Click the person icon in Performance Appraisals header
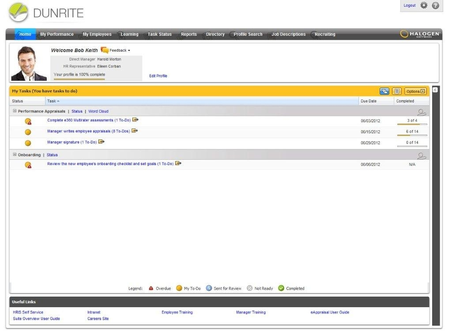 422,112
